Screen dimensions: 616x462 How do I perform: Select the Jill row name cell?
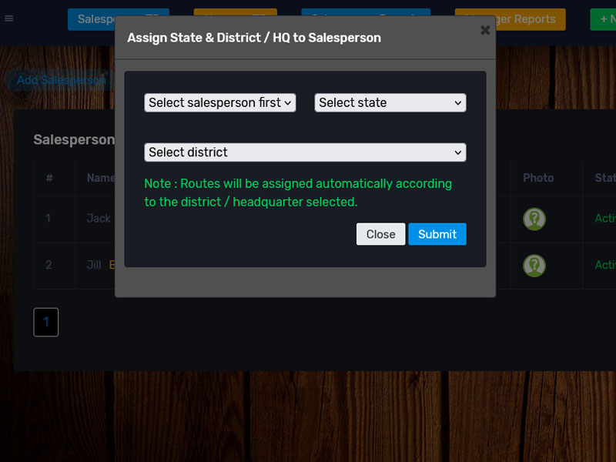(x=94, y=265)
